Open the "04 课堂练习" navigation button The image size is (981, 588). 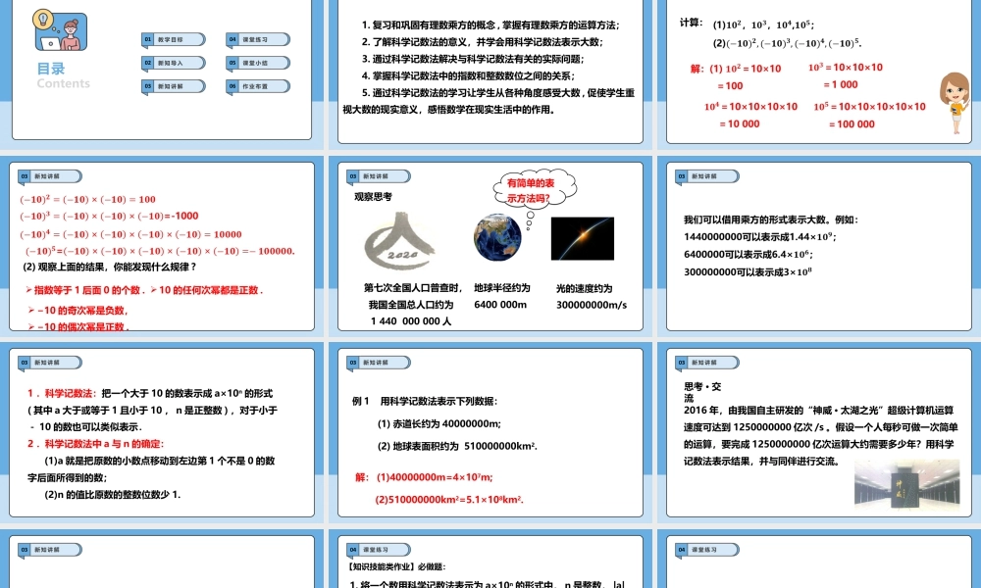point(258,39)
